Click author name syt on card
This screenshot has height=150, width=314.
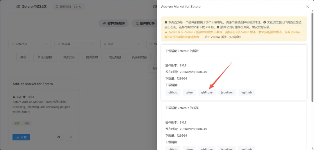19,97
